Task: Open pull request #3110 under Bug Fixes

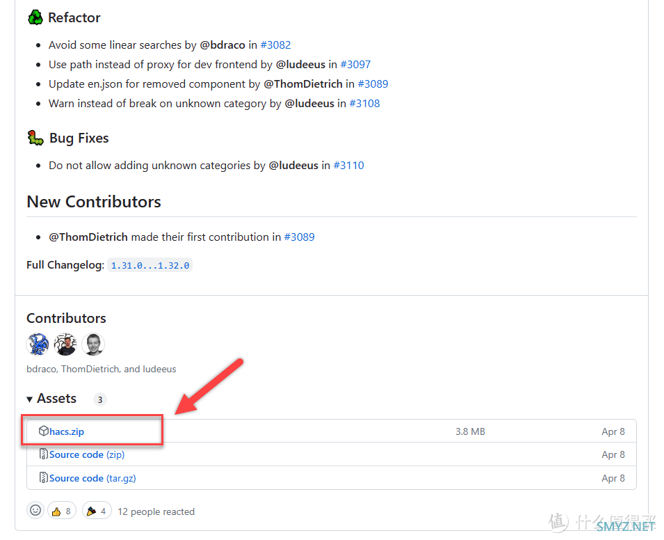Action: click(x=348, y=166)
